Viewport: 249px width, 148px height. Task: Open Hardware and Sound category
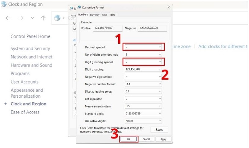pos(31,65)
